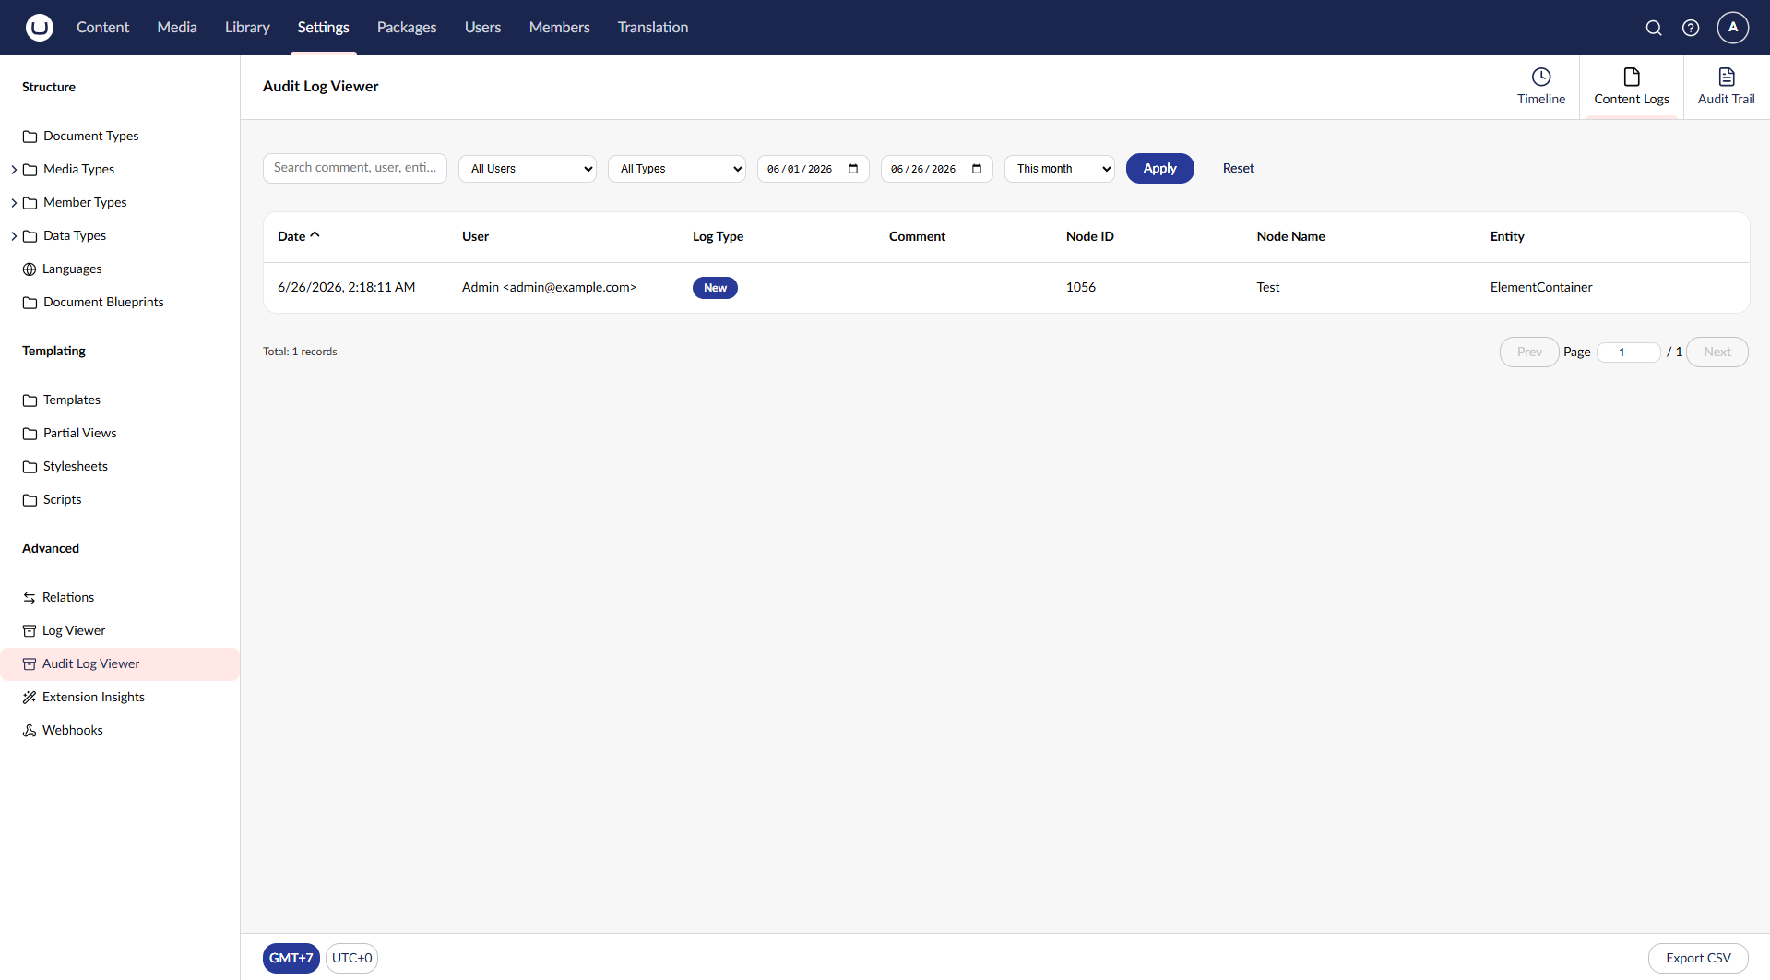Click the Document Blueprints folder icon
Viewport: 1770px width, 980px height.
[x=30, y=303]
